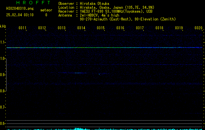Viewport: 205px width, 130px height.
Task: Select the 0320 time marker
Action: pyautogui.click(x=198, y=28)
